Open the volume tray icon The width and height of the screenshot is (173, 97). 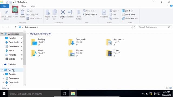(155, 93)
